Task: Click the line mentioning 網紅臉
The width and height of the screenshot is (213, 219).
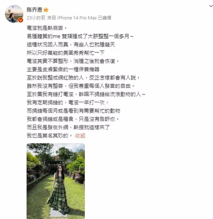Action: coord(83,78)
